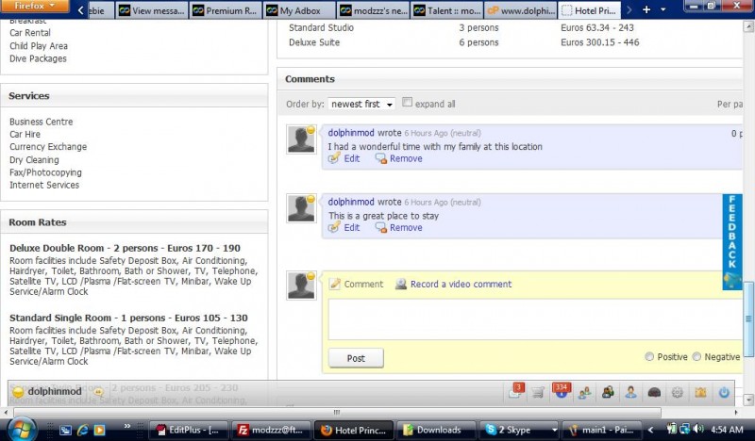Open EditPlus taskbar button

click(188, 430)
